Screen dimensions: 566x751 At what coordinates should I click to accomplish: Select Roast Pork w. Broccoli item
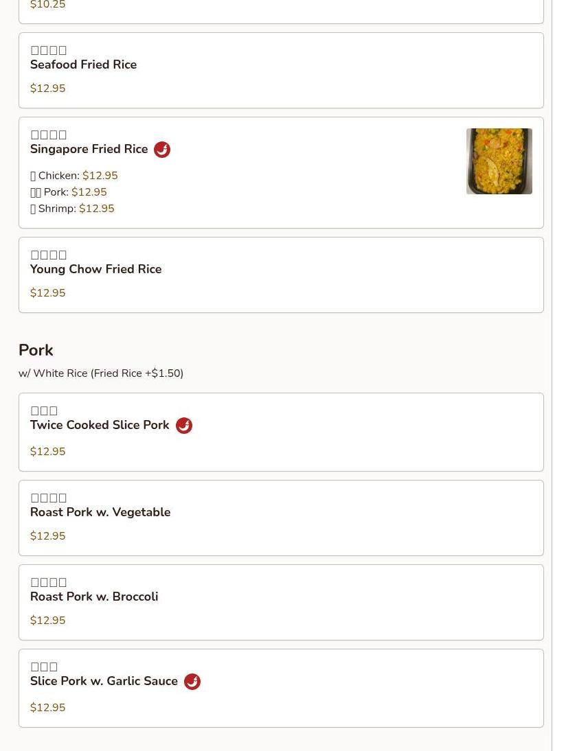point(282,602)
